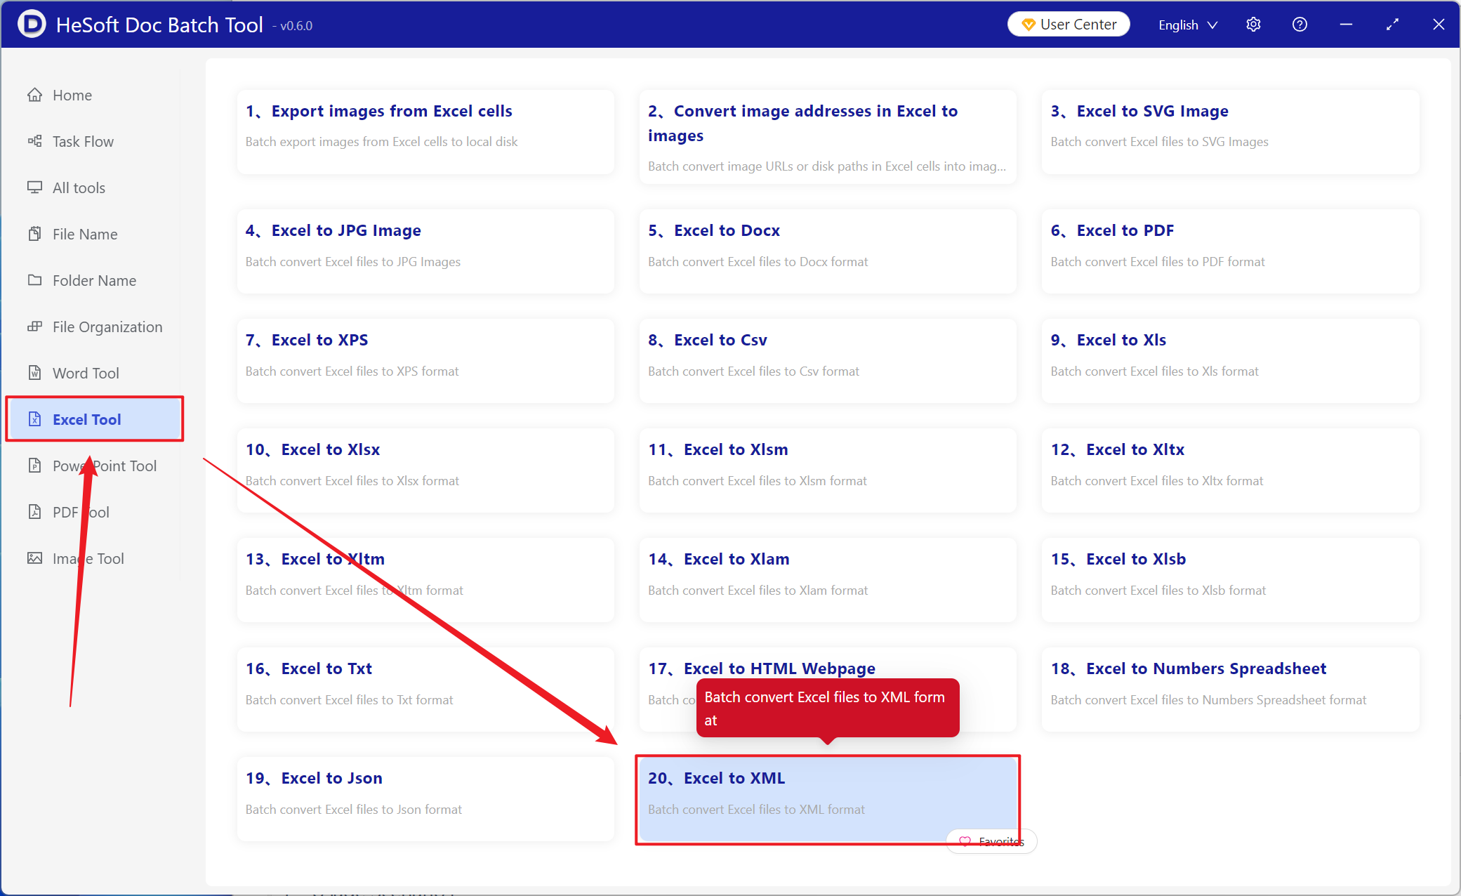Viewport: 1461px width, 896px height.
Task: Open Excel to Docx tool
Action: [x=828, y=251]
